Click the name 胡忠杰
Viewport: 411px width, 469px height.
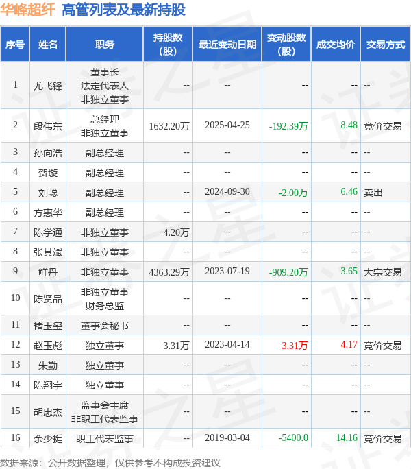47,412
